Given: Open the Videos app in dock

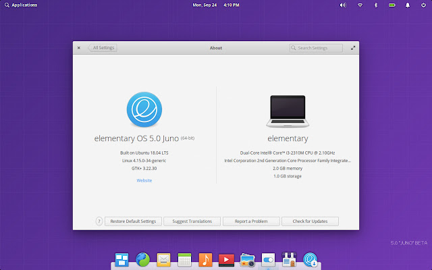Looking at the screenshot, I should pos(227,259).
